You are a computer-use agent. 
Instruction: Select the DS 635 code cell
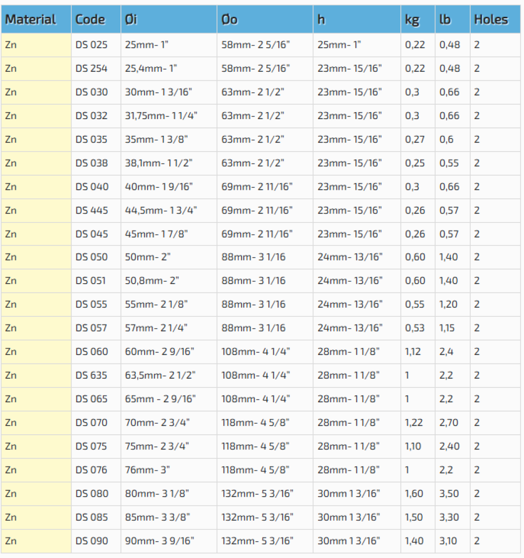(92, 375)
